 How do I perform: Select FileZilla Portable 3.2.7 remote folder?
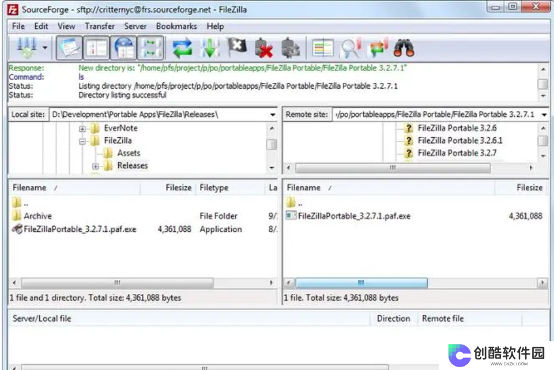click(457, 153)
